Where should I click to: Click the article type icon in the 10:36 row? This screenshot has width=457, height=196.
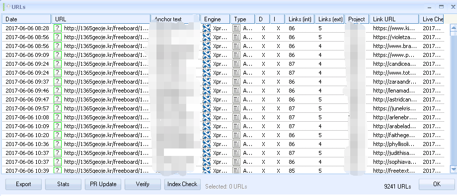[x=236, y=144]
